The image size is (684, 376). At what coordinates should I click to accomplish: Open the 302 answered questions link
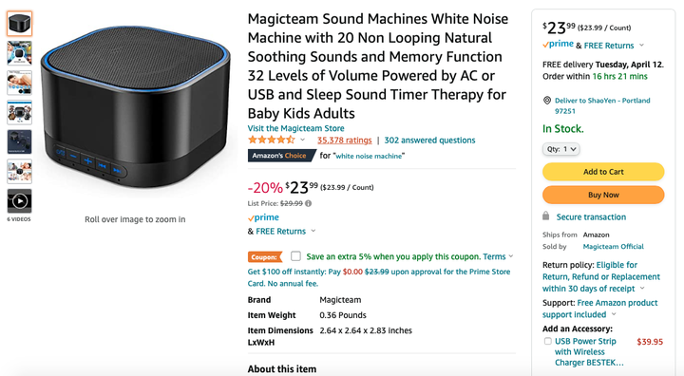429,140
